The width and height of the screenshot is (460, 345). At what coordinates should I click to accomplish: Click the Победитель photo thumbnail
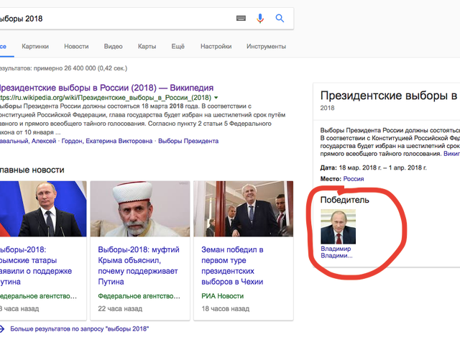338,226
